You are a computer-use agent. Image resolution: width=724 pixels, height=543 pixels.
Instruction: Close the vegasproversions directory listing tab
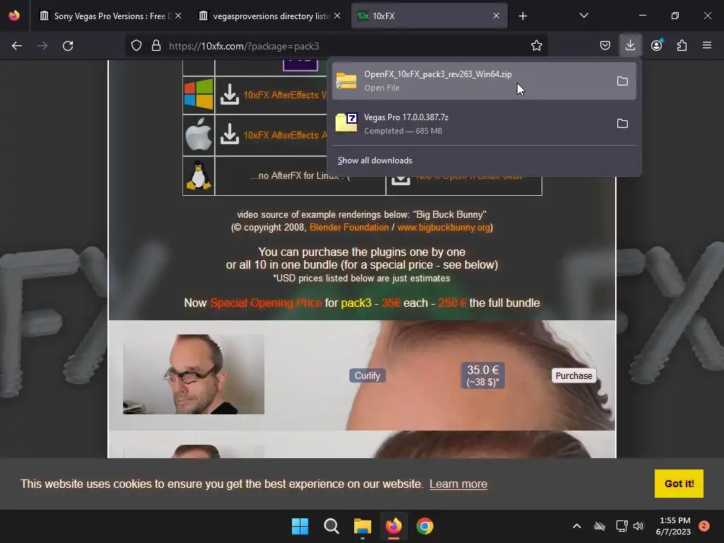click(x=337, y=16)
